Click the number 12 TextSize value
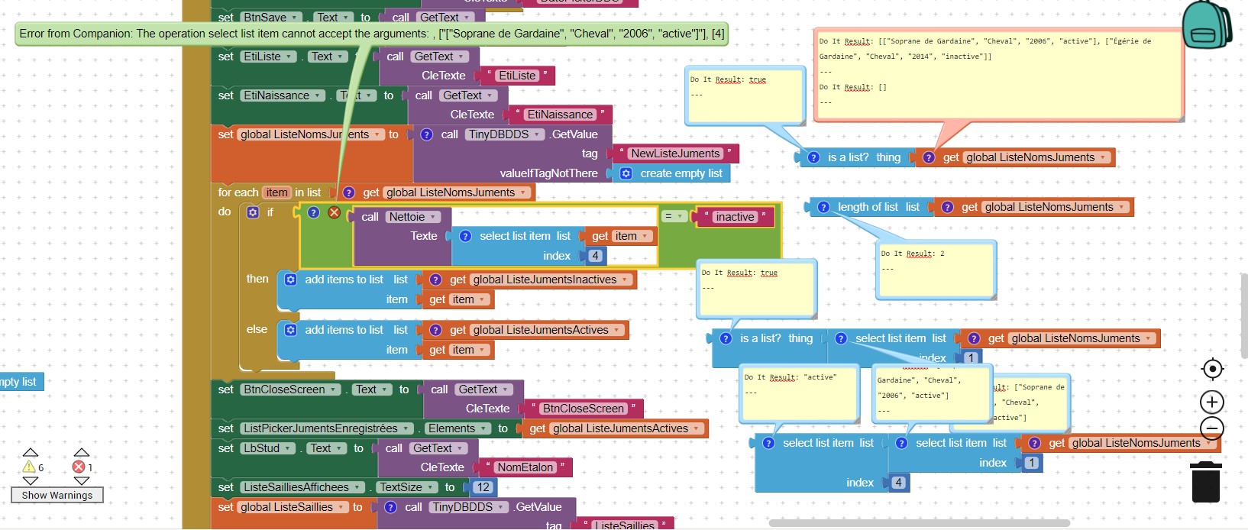The image size is (1248, 530). (x=483, y=487)
